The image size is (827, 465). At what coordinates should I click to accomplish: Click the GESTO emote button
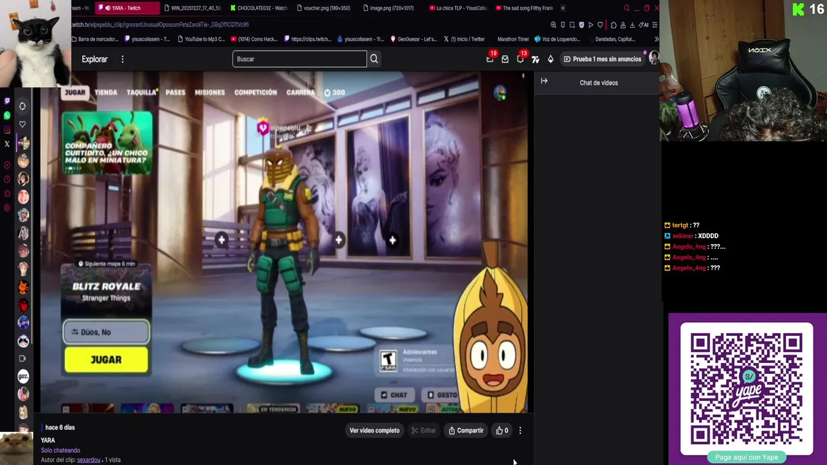[443, 395]
